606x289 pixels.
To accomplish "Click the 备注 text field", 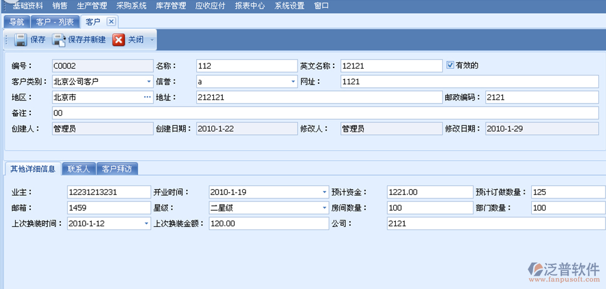I will [324, 113].
